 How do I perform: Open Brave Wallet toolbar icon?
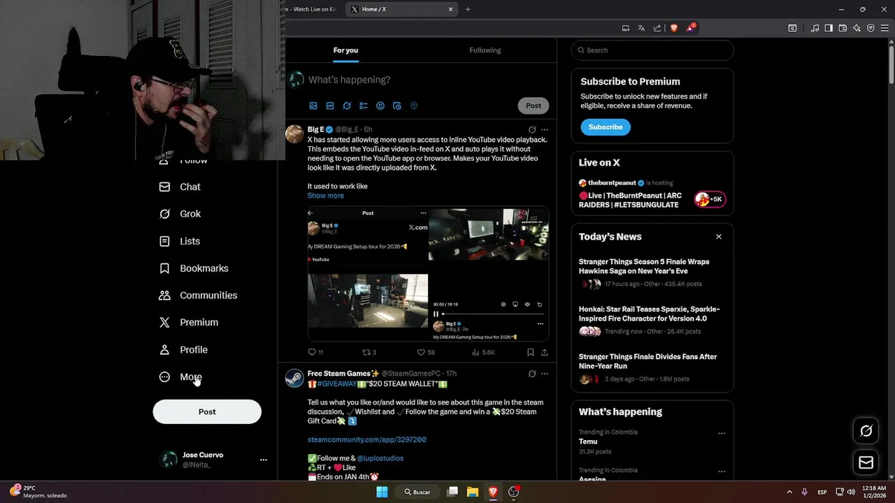tap(843, 28)
